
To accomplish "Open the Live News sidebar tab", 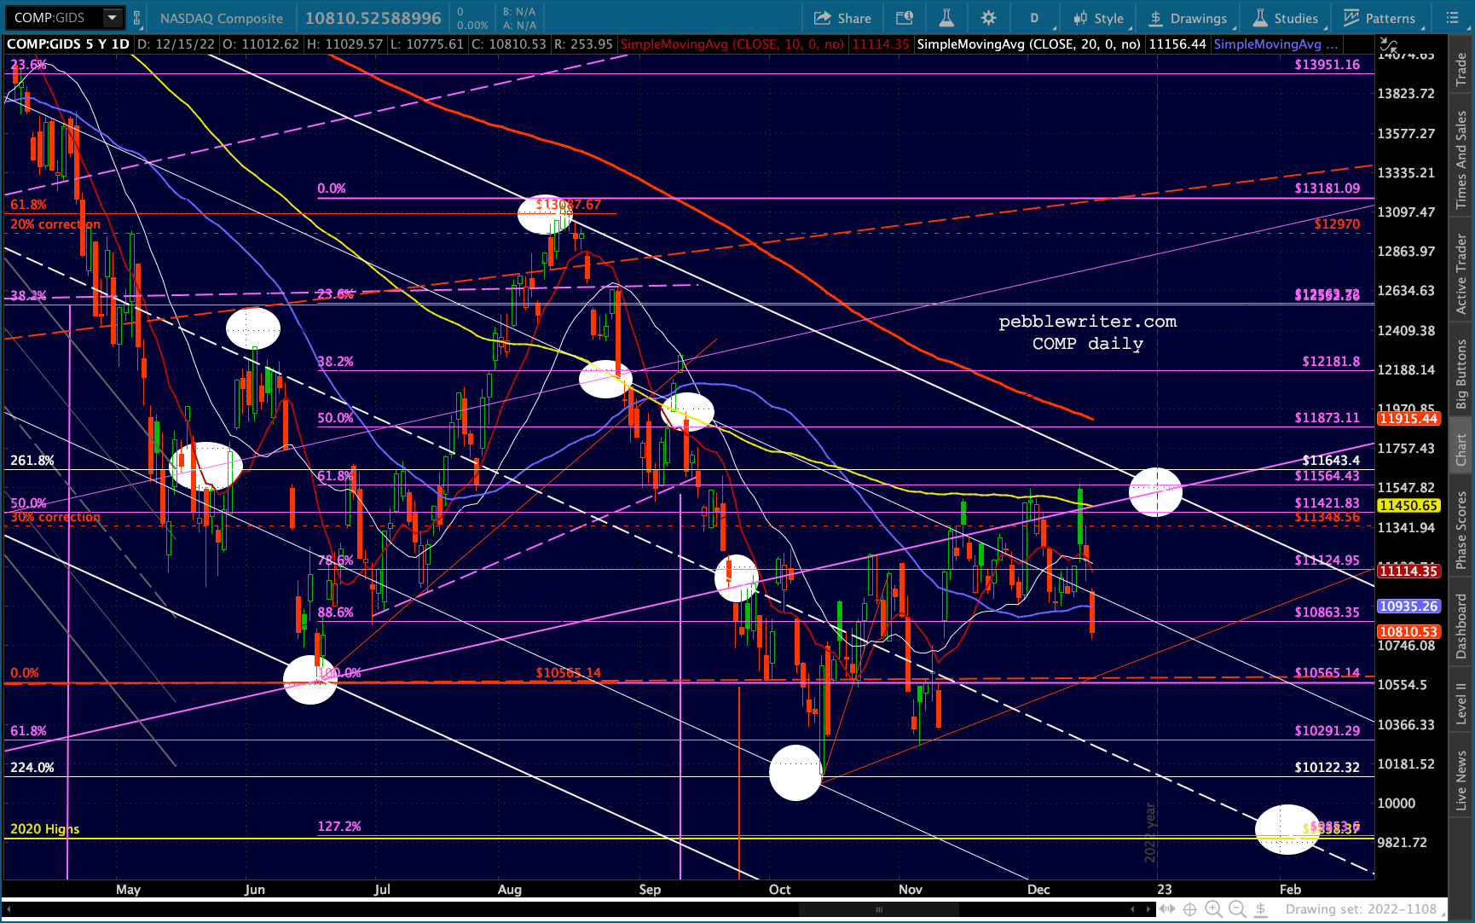I will pyautogui.click(x=1461, y=781).
